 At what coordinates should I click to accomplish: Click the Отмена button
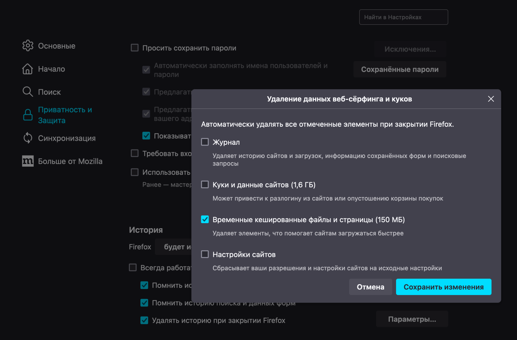click(370, 287)
